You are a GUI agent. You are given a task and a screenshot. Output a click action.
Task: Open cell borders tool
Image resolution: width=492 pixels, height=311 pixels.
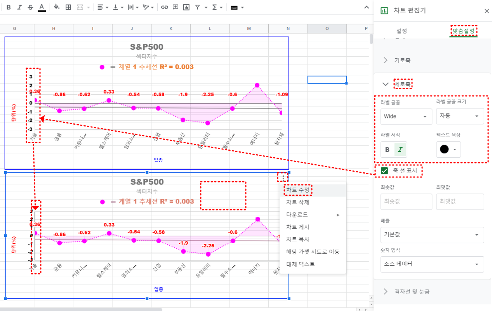point(68,7)
